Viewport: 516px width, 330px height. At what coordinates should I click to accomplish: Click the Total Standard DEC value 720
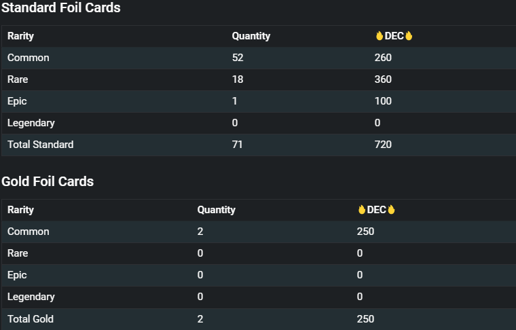(383, 145)
